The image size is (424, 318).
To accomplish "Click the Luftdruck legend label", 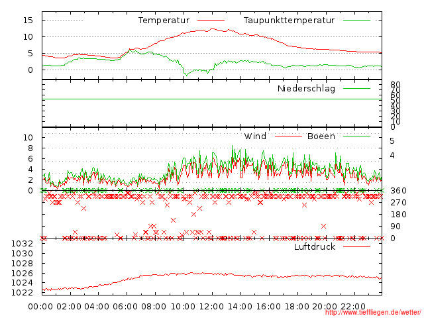I will point(315,246).
